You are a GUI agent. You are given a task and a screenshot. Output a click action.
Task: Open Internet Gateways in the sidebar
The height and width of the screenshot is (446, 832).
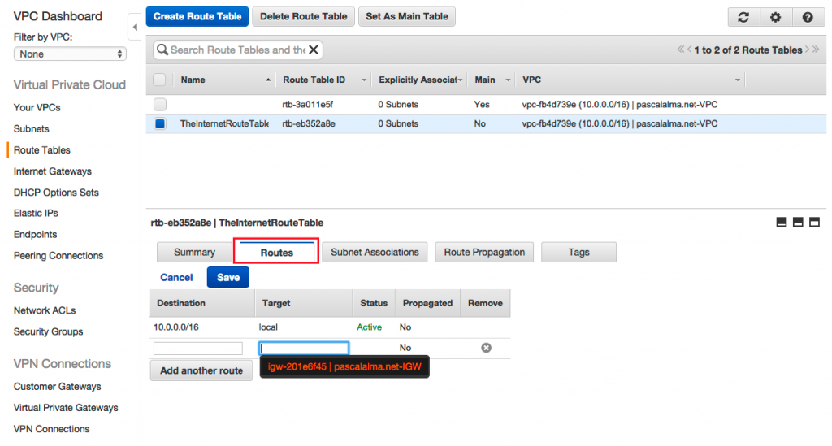coord(53,171)
